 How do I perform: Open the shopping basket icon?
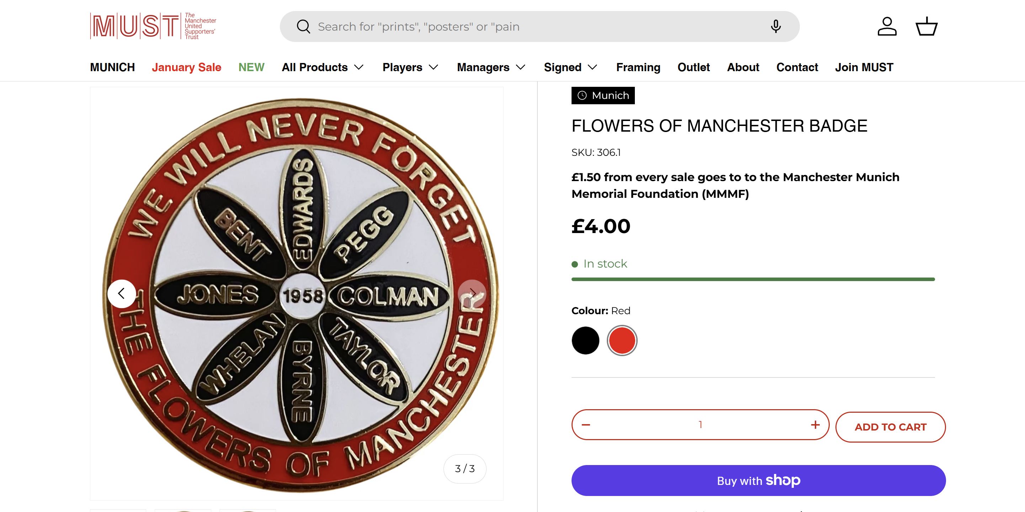point(927,27)
